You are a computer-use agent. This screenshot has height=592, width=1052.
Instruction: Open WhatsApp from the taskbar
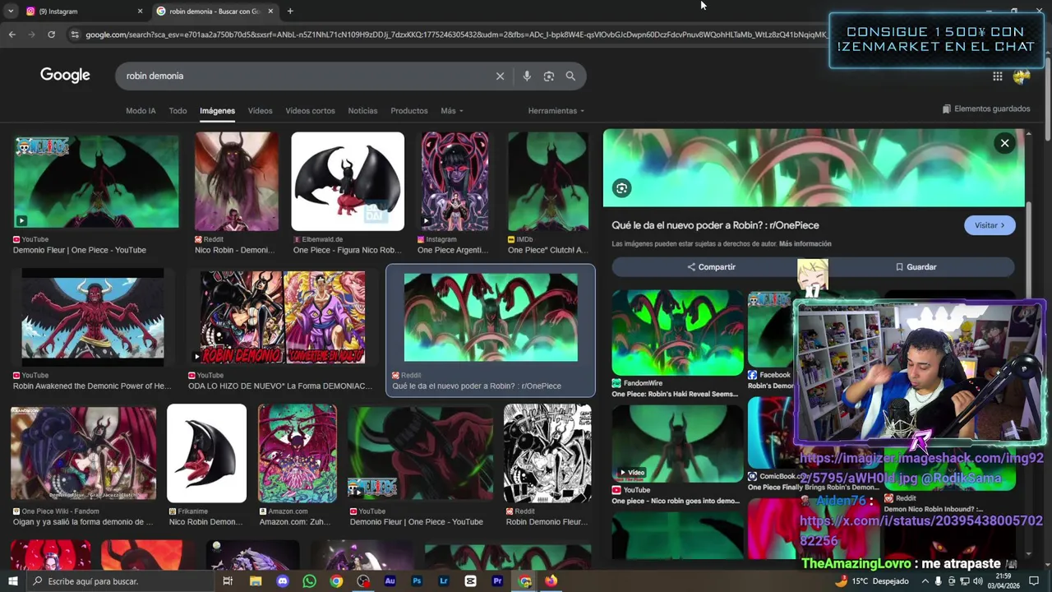309,581
